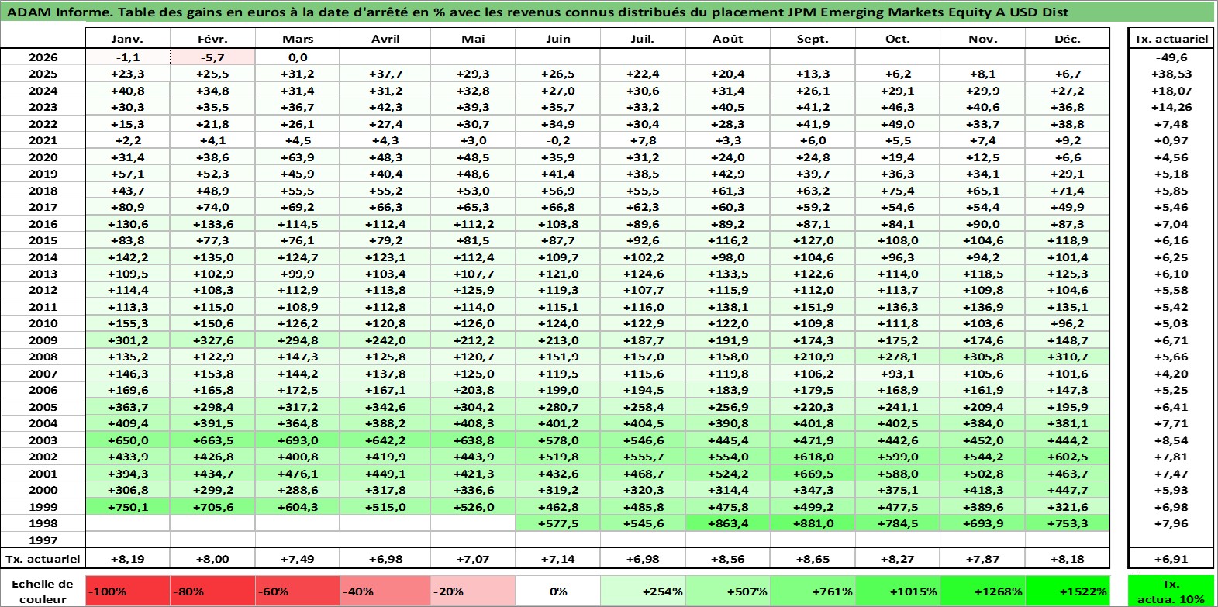Select the 2011 Sept. cell '+151,9'

pyautogui.click(x=812, y=307)
